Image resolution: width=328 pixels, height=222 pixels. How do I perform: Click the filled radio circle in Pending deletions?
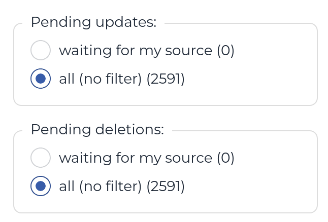coord(41,186)
